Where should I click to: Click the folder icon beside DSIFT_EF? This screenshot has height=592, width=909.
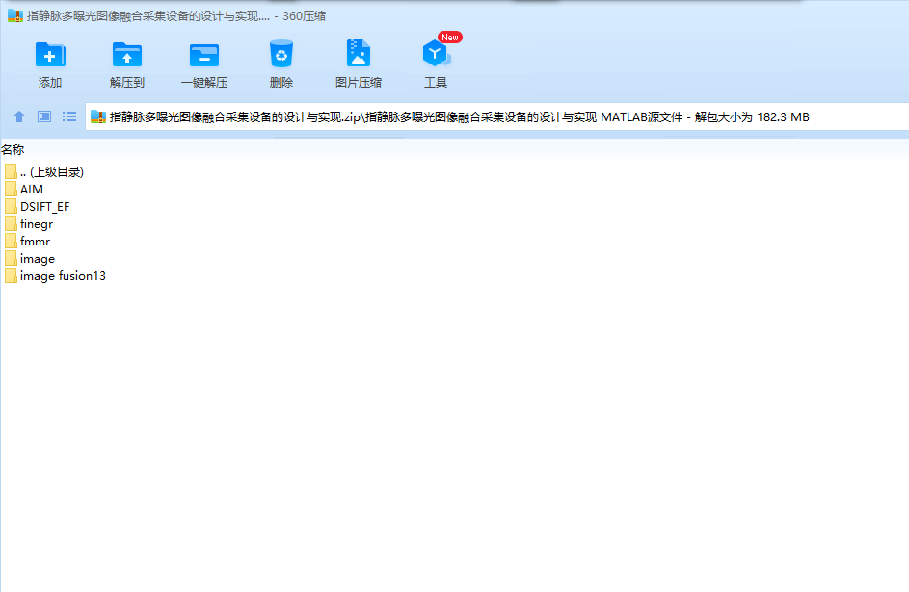point(11,207)
